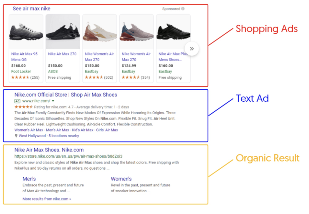This screenshot has height=214, width=309.
Task: Expand the www.nike.com dropdown arrow
Action: pyautogui.click(x=53, y=101)
